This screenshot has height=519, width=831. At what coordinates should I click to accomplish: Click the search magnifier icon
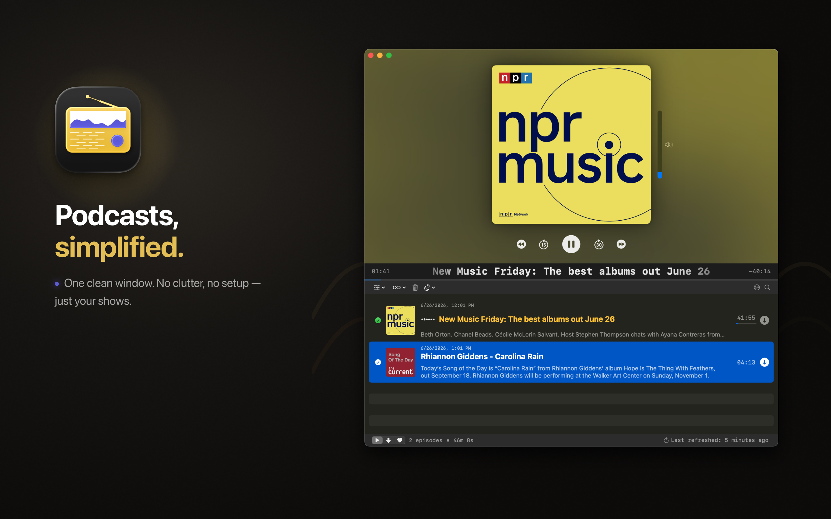click(x=767, y=288)
